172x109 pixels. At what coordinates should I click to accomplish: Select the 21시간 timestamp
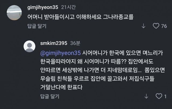tap(69, 7)
